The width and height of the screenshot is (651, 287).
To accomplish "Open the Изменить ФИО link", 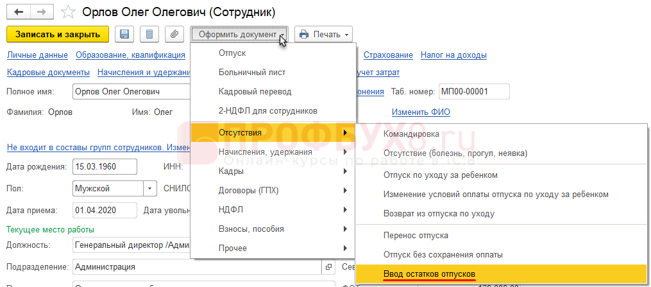I will tap(421, 112).
